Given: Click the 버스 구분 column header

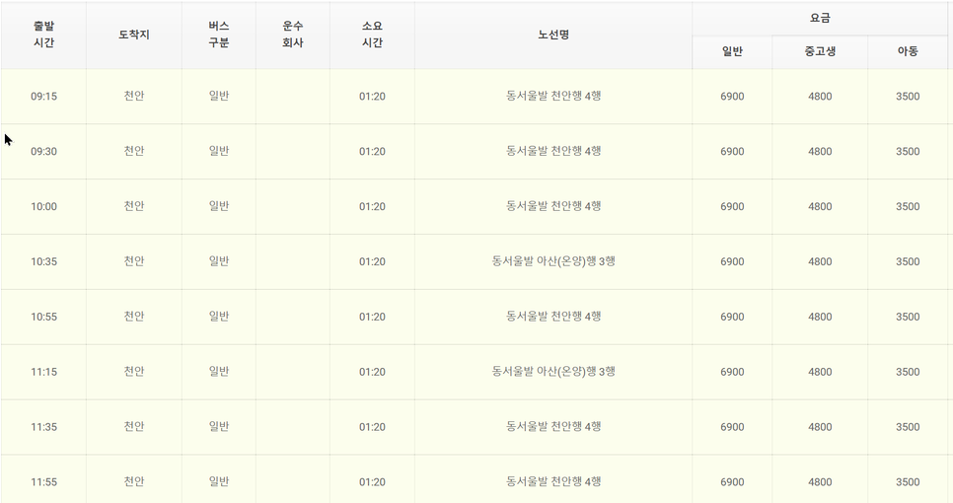Looking at the screenshot, I should pyautogui.click(x=219, y=35).
